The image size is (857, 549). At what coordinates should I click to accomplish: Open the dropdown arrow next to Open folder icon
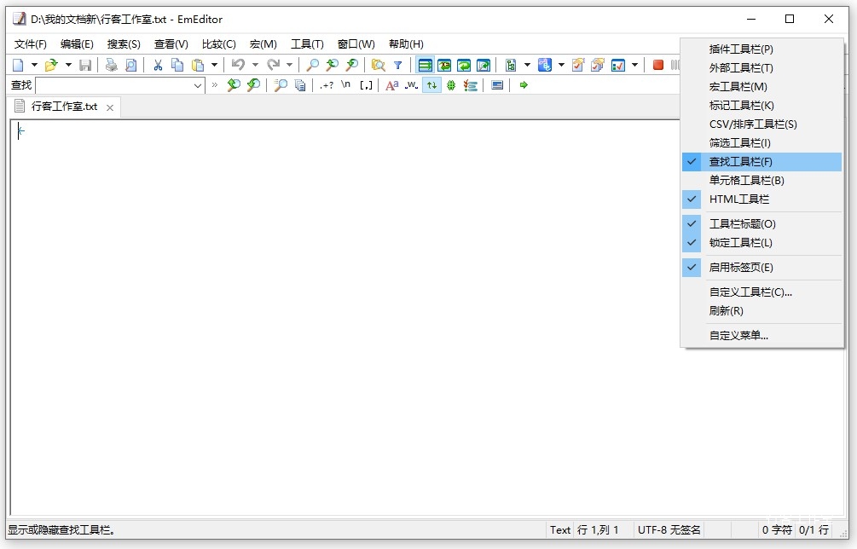(68, 66)
